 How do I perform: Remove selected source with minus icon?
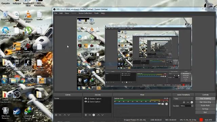click(90, 115)
